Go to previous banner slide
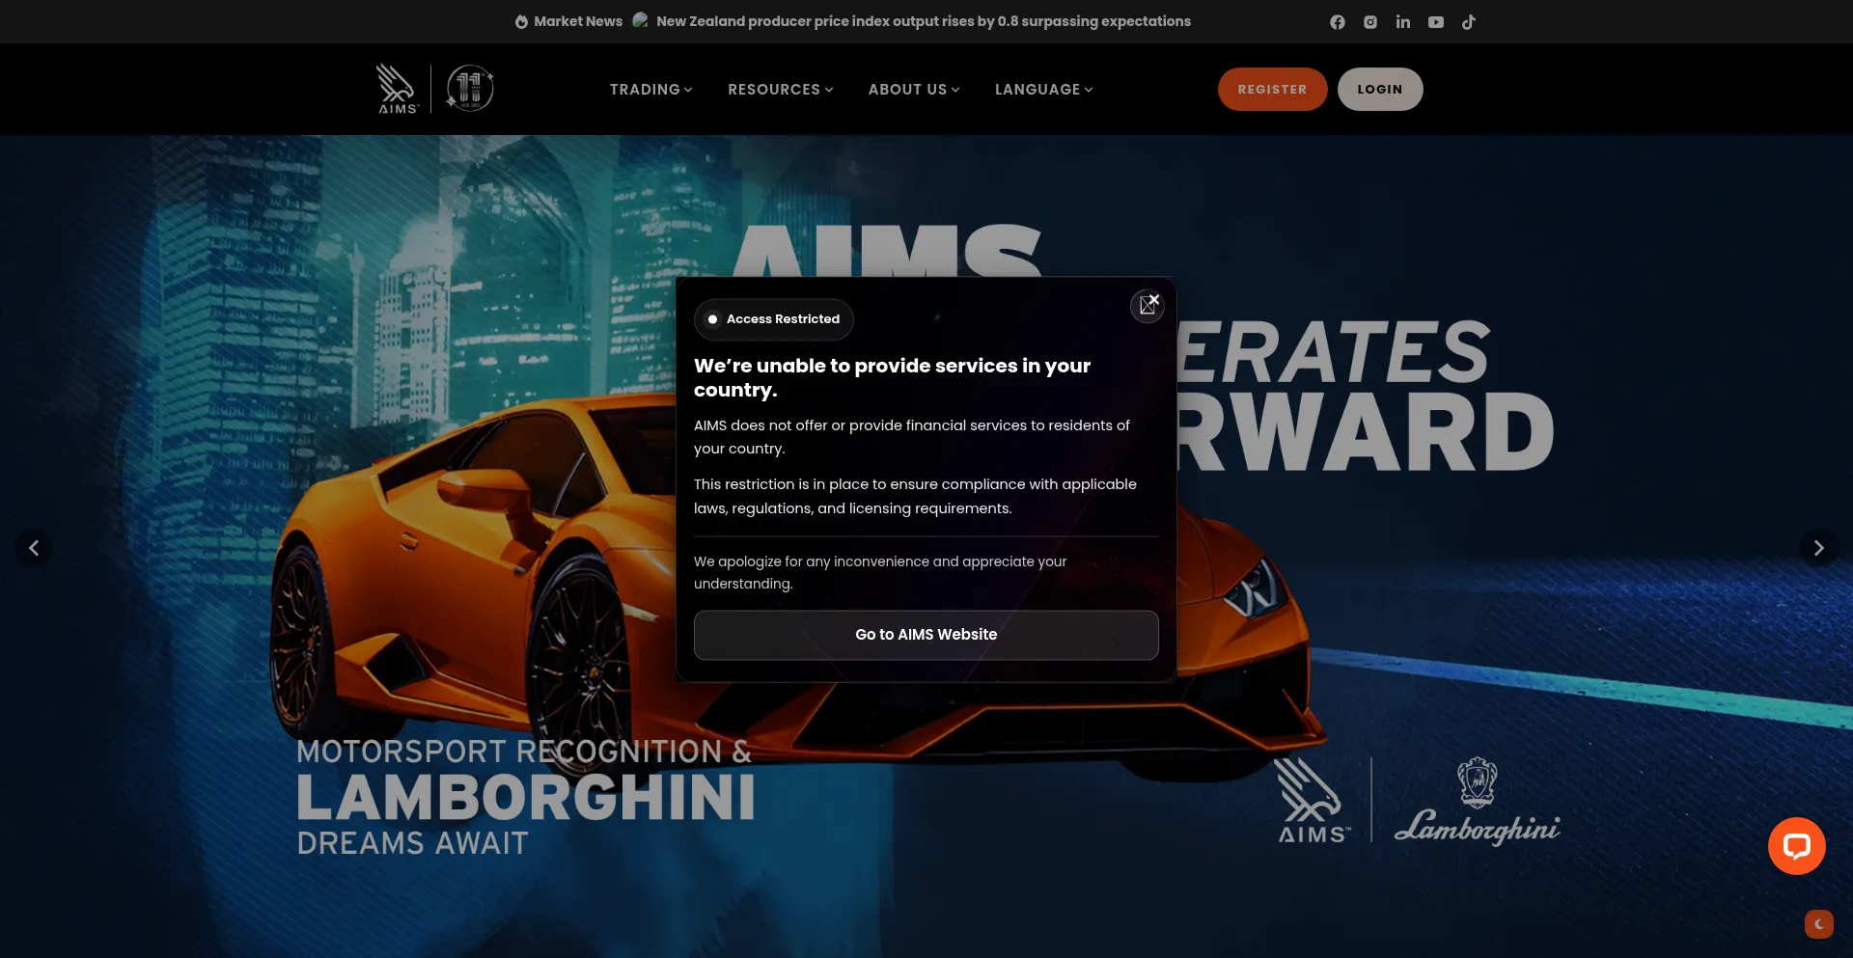 pos(34,548)
